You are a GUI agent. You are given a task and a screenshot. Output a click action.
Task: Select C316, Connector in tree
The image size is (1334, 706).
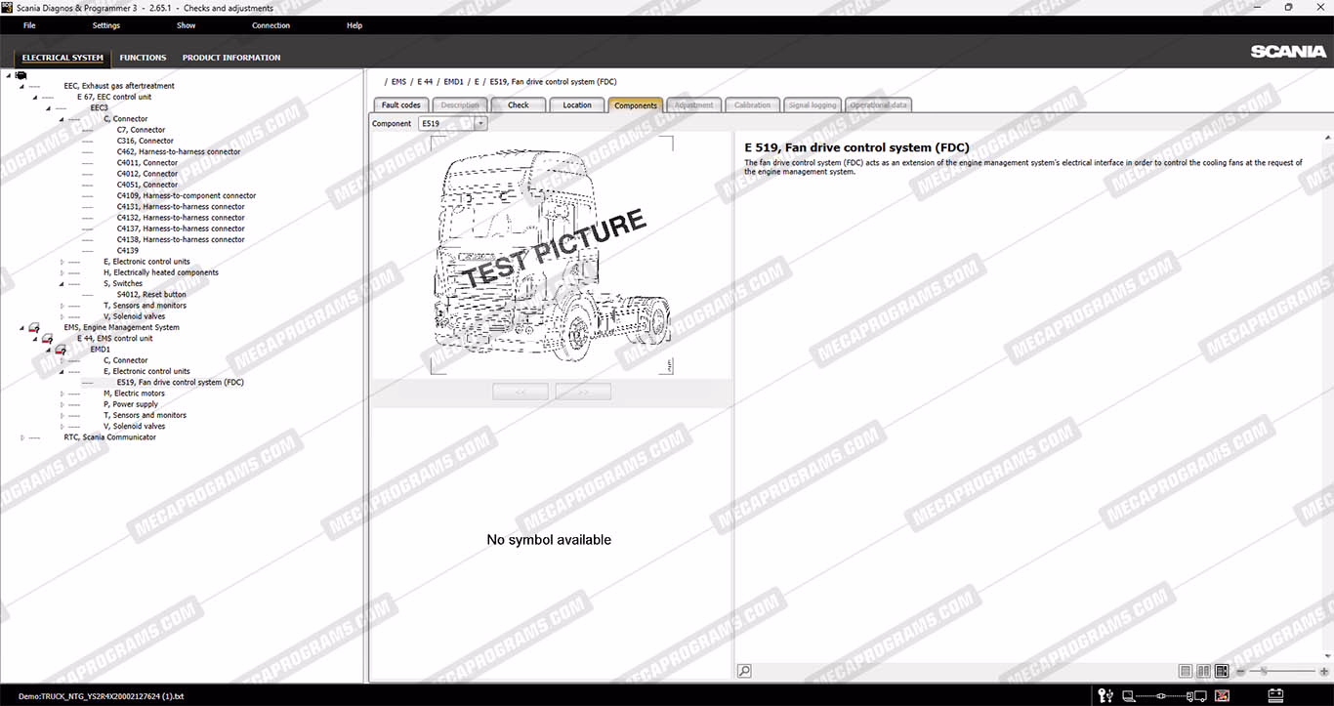click(x=146, y=141)
